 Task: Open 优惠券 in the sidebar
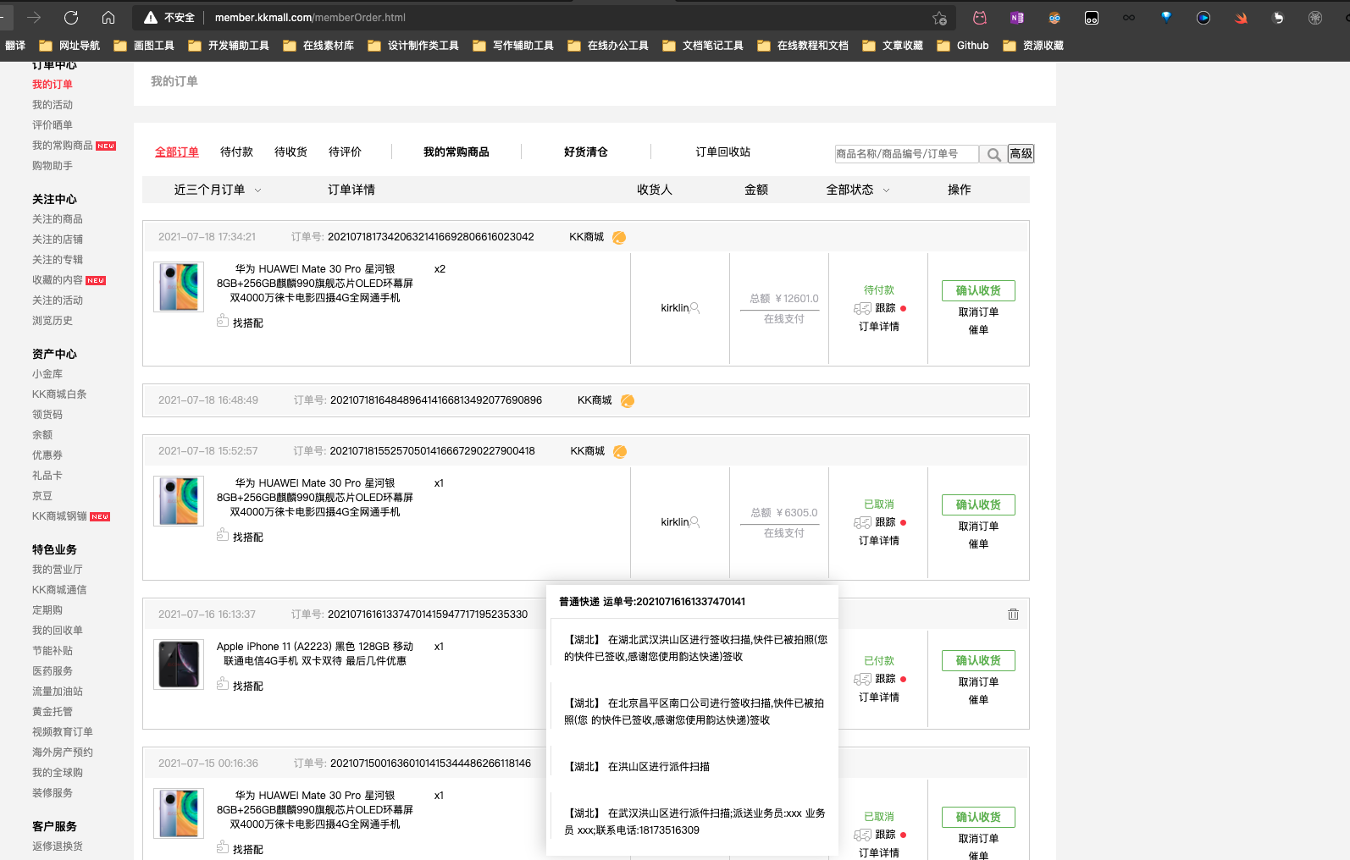(47, 455)
